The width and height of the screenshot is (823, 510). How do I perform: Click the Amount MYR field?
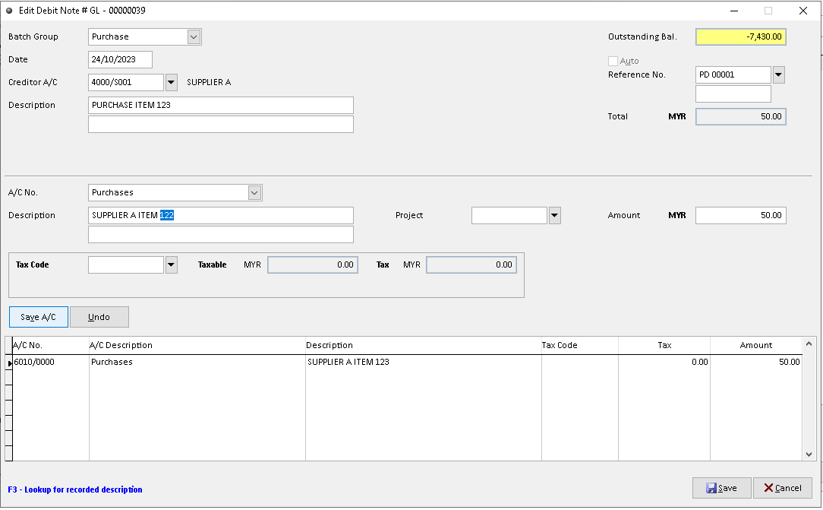(x=740, y=215)
